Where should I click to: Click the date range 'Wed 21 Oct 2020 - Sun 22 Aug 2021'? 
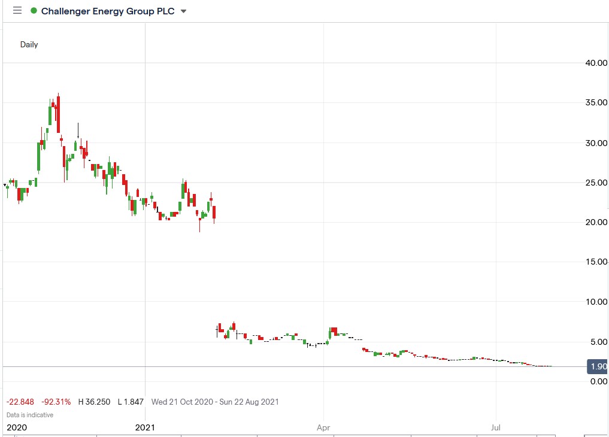pos(216,402)
